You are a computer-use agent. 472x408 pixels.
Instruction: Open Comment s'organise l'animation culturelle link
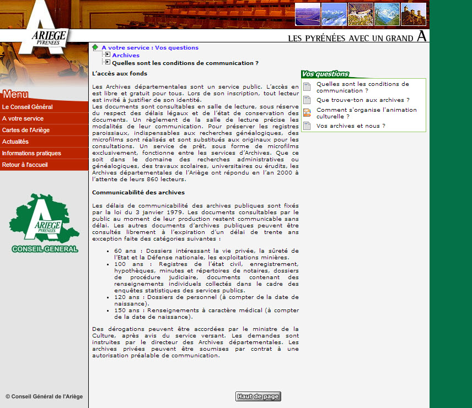(x=366, y=113)
